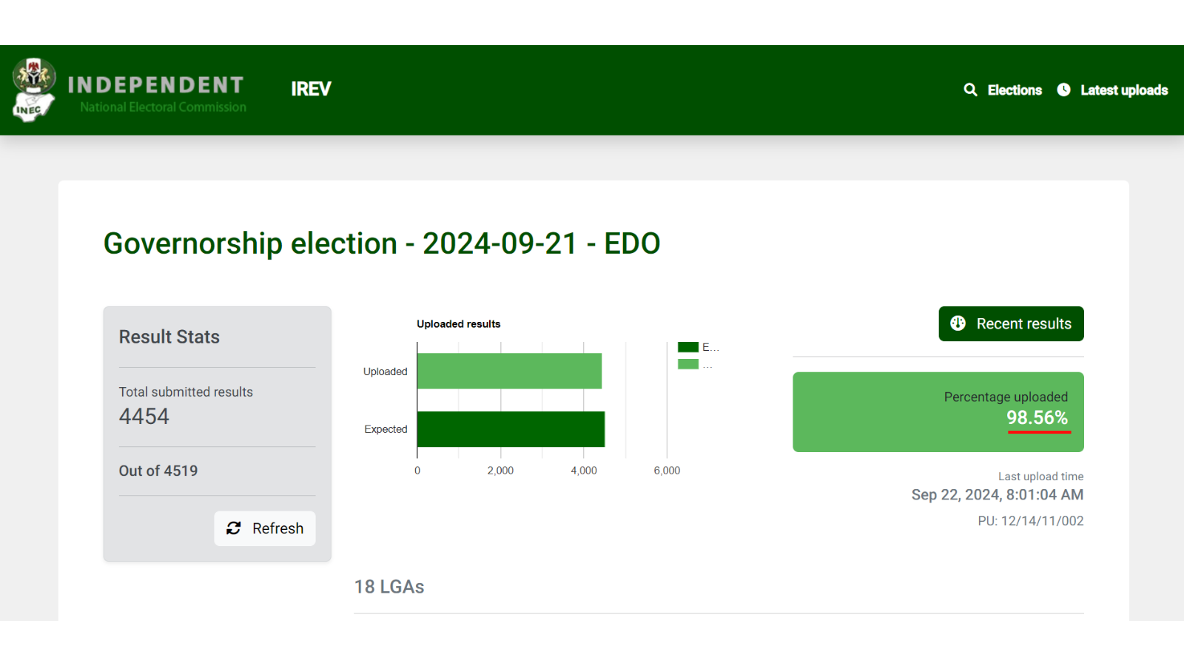1184x666 pixels.
Task: Select the light green Uploaded chart bar
Action: (509, 371)
